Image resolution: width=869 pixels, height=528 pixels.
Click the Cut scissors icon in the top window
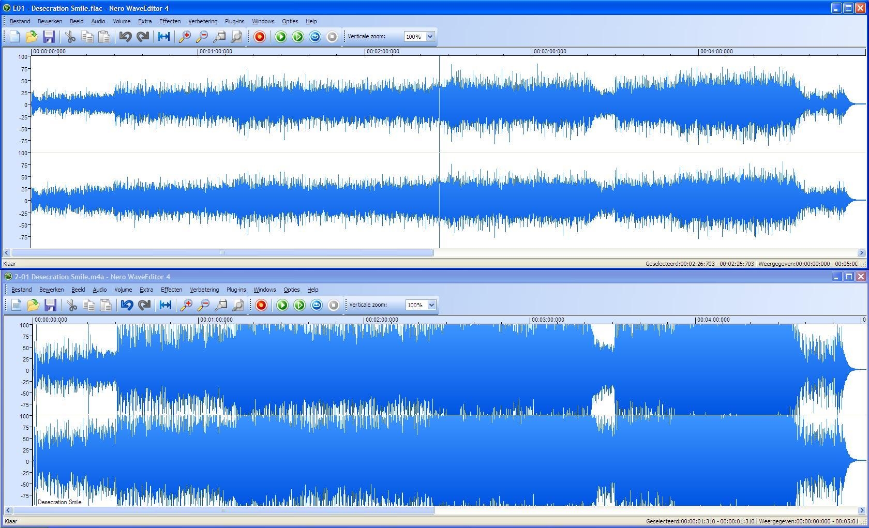coord(70,37)
